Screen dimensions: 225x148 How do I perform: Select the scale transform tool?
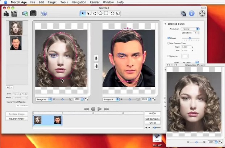118,13
